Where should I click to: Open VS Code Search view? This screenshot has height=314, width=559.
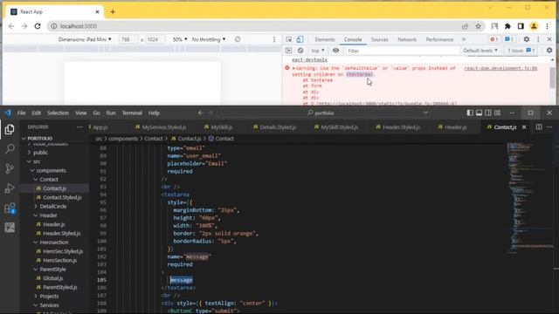click(10, 148)
